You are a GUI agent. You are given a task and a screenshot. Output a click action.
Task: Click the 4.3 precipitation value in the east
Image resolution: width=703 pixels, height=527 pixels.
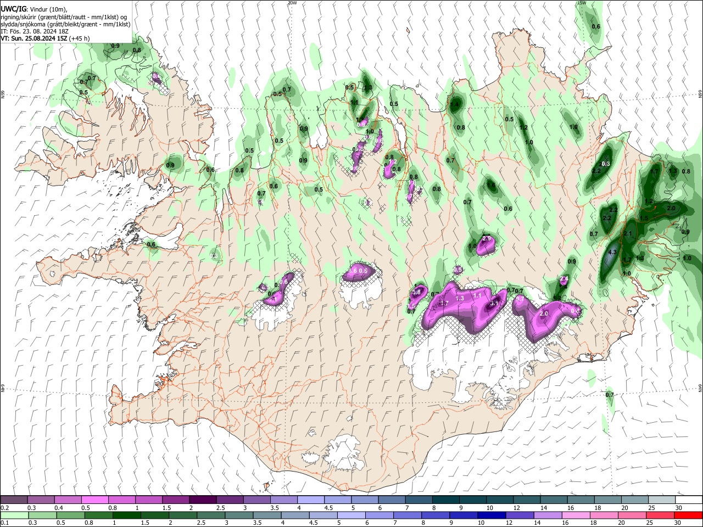(613, 253)
